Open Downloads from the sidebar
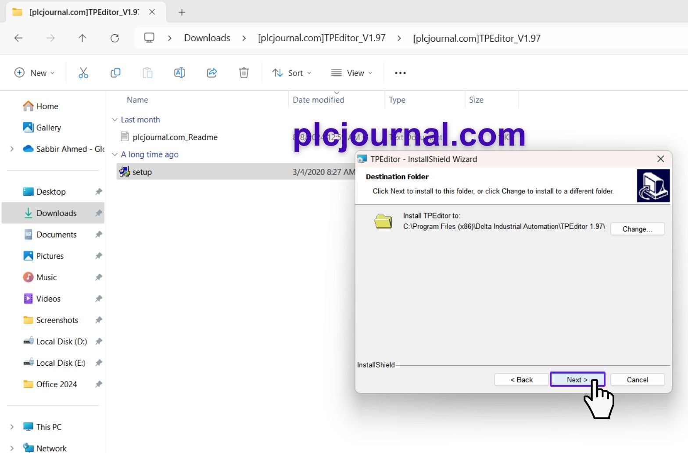The image size is (688, 453). pyautogui.click(x=53, y=213)
